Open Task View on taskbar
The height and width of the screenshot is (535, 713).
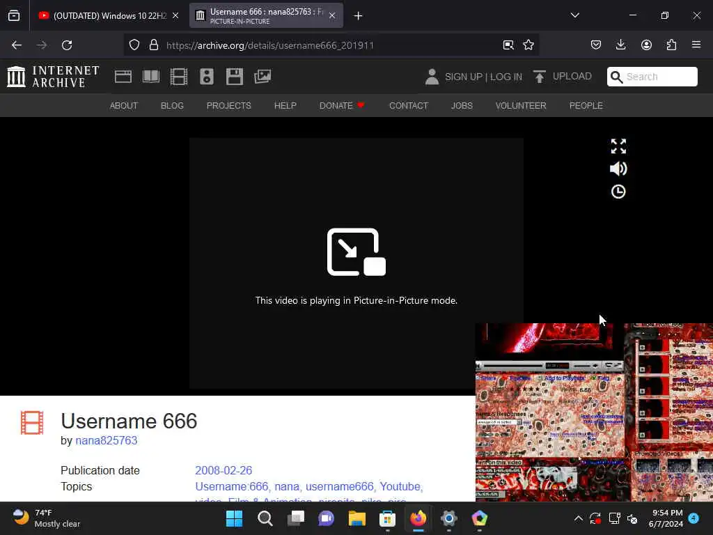coord(295,518)
